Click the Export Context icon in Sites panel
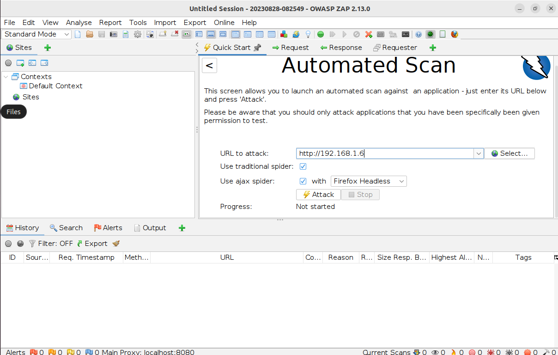 44,63
